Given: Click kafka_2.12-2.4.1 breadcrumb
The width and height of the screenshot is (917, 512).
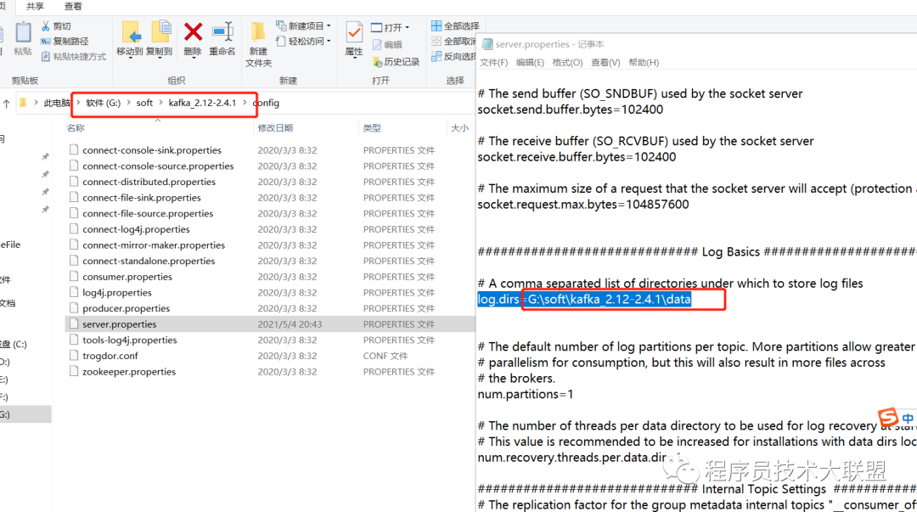Looking at the screenshot, I should pos(202,103).
